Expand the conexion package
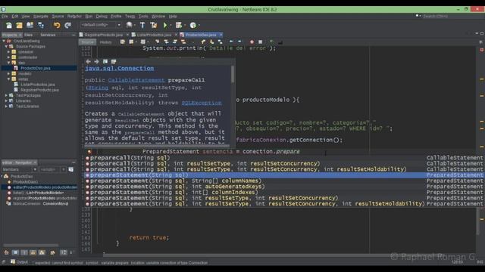 coord(8,52)
